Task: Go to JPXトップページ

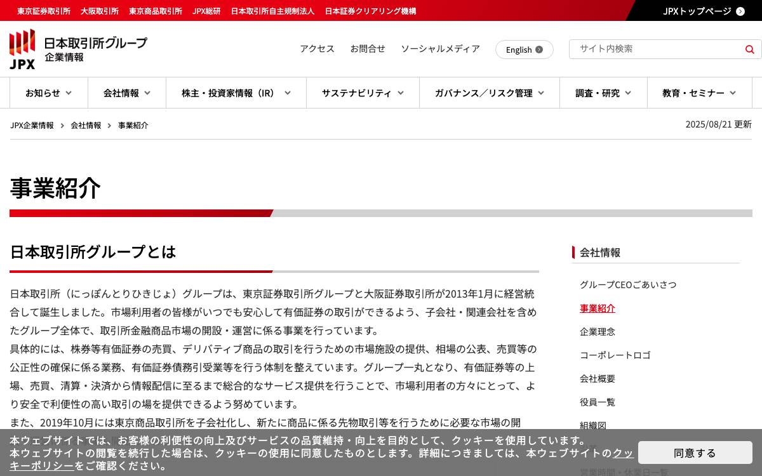Action: [704, 11]
